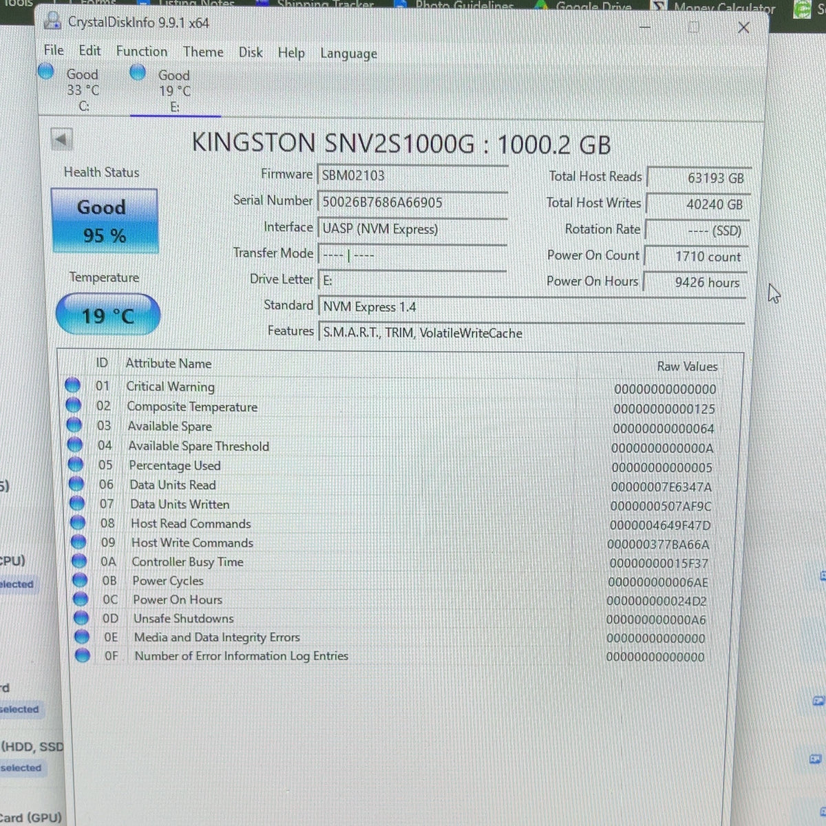Minimize the CrystalDiskInfo window
Viewport: 826px width, 826px height.
(645, 28)
